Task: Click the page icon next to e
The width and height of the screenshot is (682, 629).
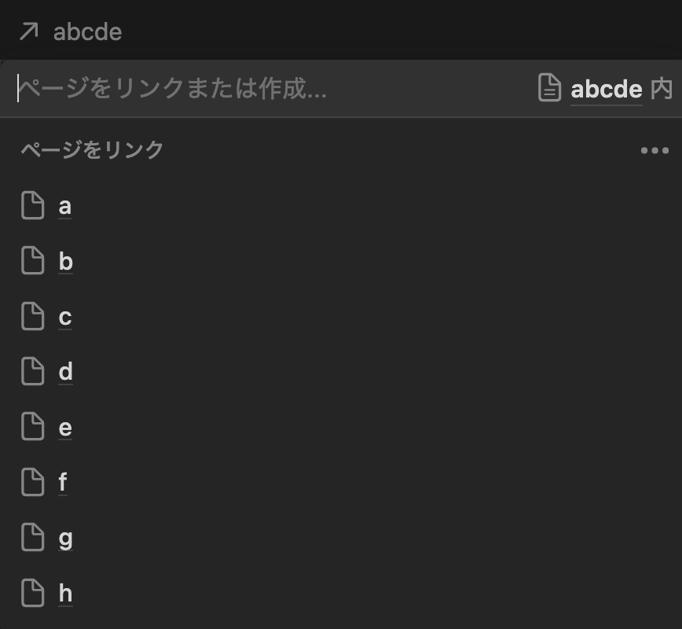Action: tap(33, 426)
